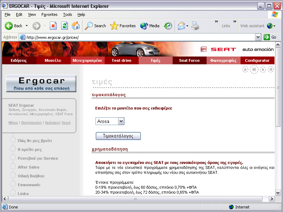Click the green Go arrow button

(x=267, y=37)
